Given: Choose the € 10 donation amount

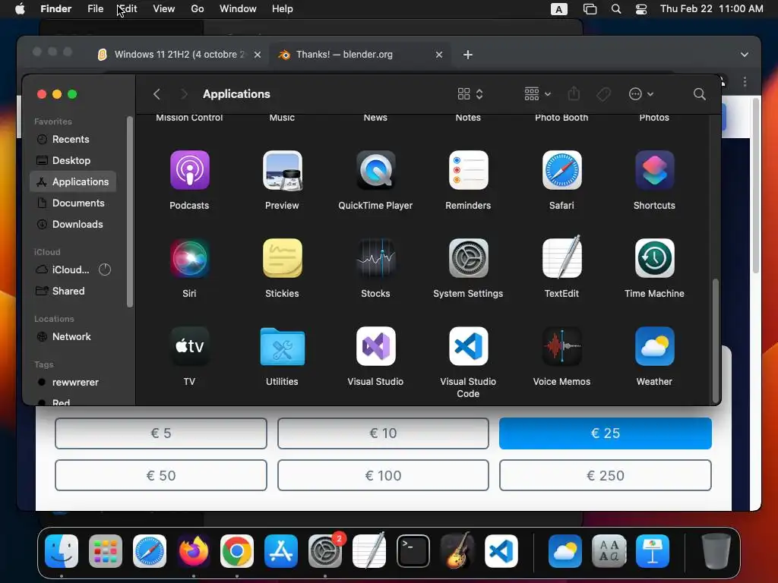Looking at the screenshot, I should pyautogui.click(x=383, y=433).
